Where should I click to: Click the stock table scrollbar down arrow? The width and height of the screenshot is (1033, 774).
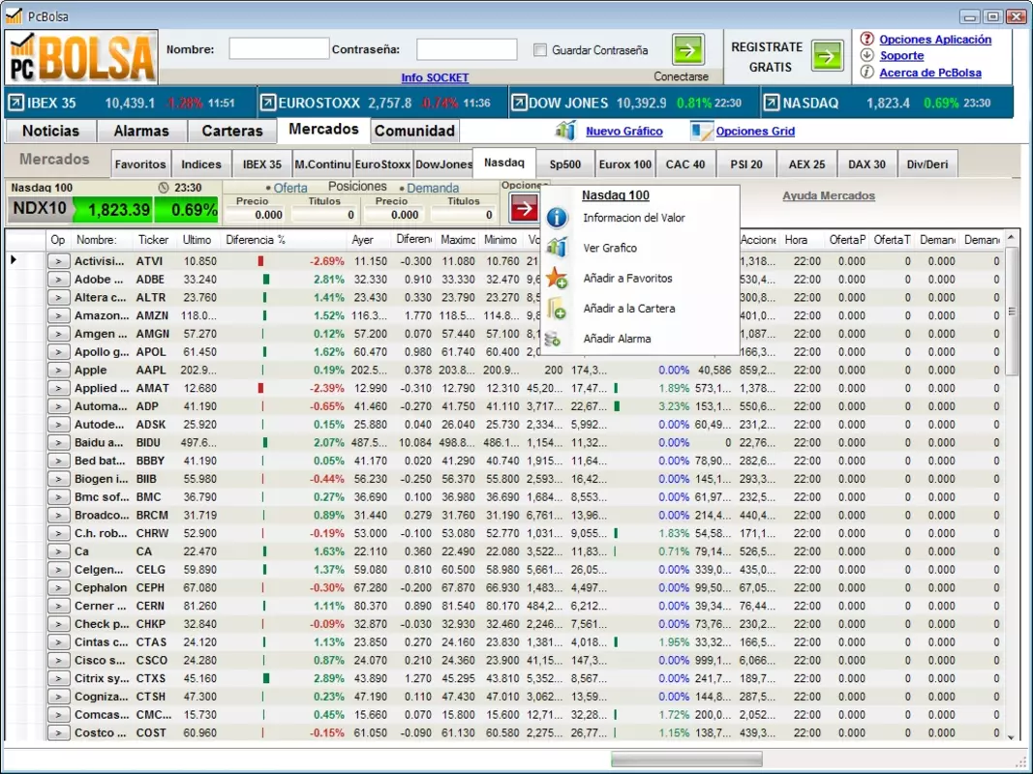point(1012,738)
